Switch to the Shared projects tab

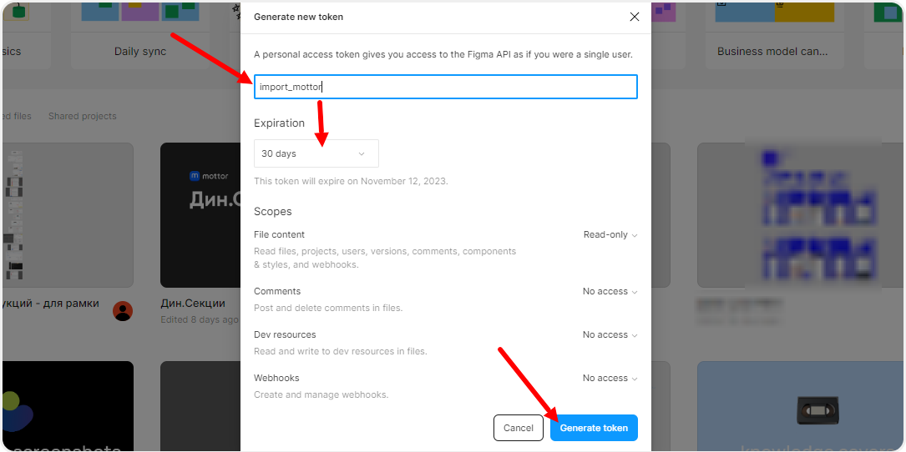pos(82,116)
